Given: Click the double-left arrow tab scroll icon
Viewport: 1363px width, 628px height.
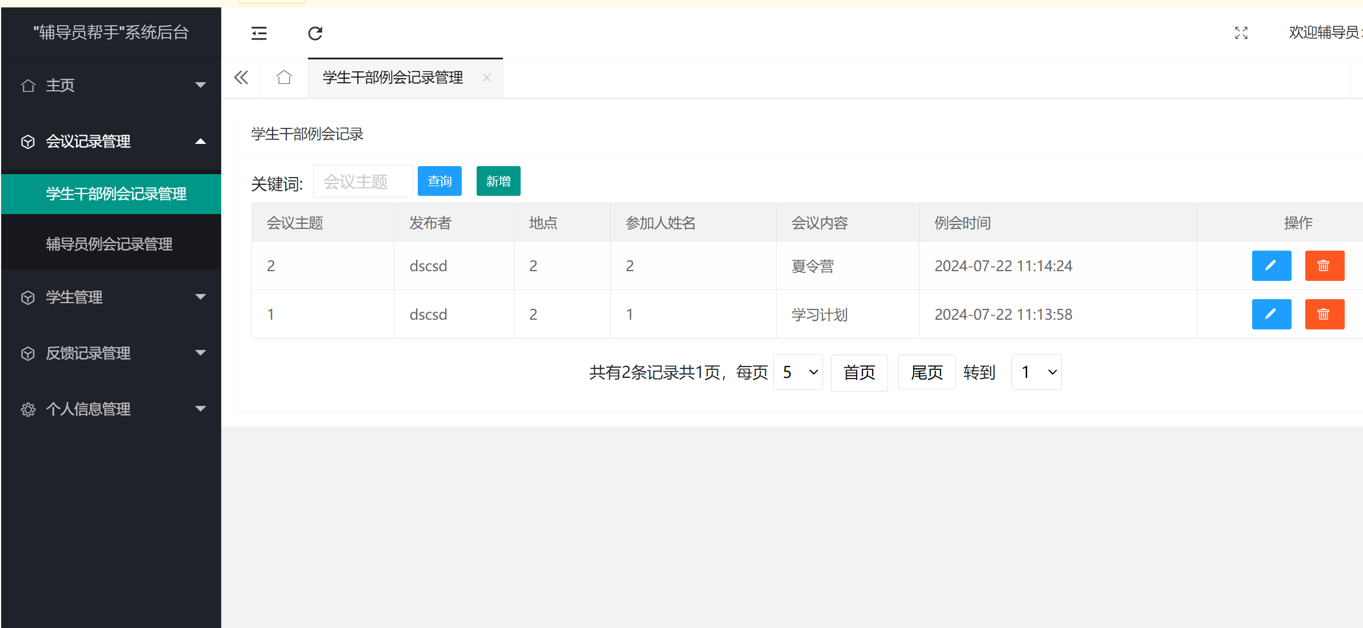Looking at the screenshot, I should pyautogui.click(x=241, y=78).
